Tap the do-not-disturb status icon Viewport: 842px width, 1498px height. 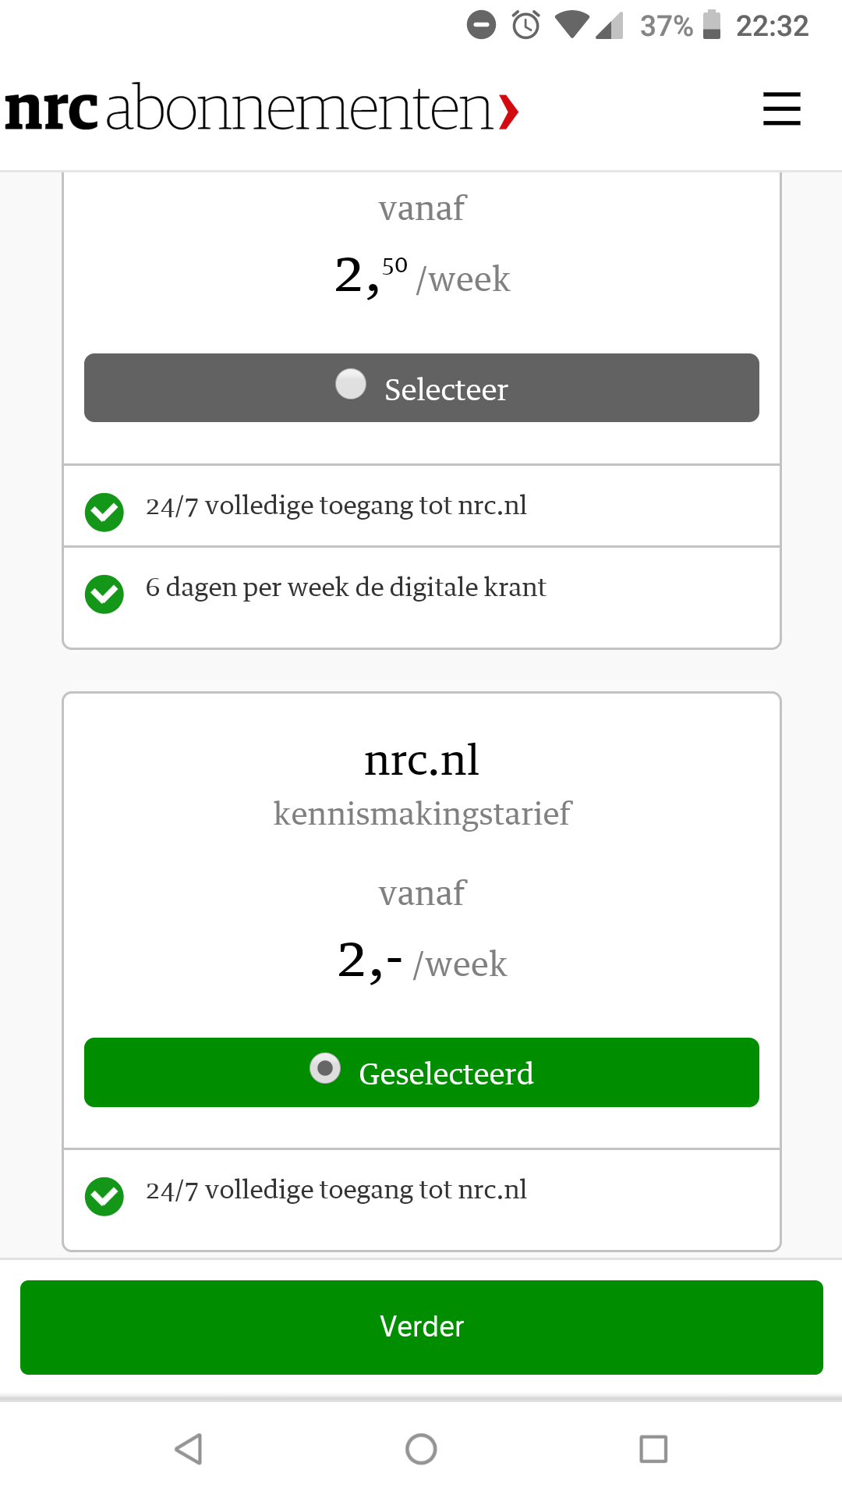coord(481,25)
